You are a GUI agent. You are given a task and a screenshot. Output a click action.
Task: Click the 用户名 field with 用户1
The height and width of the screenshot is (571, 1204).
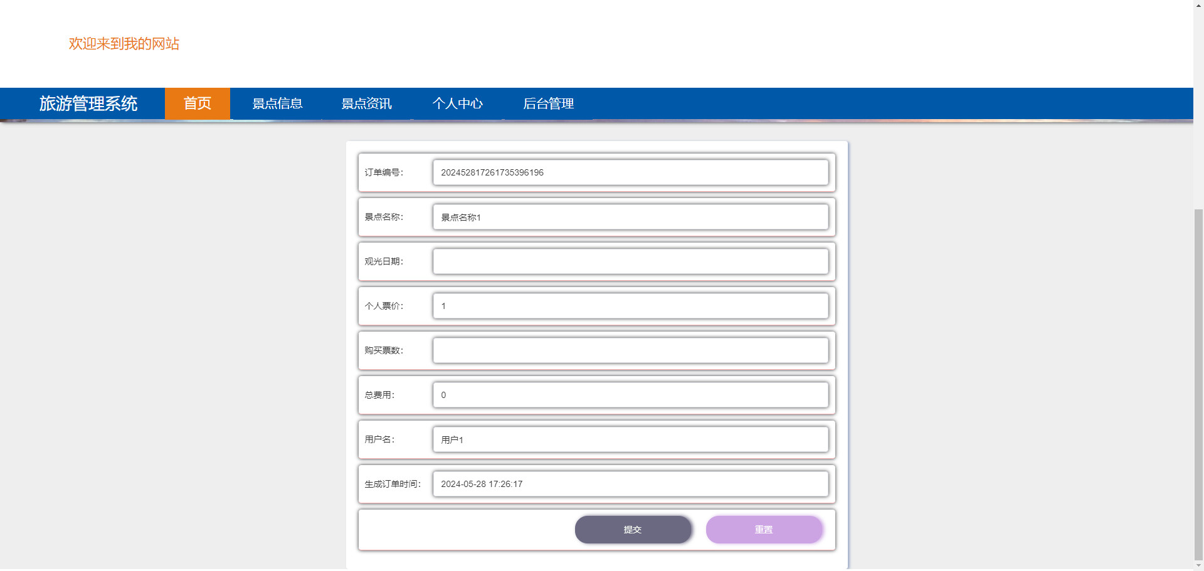tap(630, 439)
